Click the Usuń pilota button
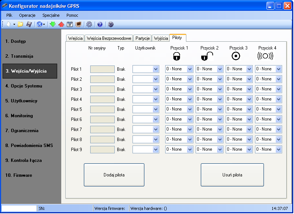Screen dimensions: 294x214 point(232,175)
